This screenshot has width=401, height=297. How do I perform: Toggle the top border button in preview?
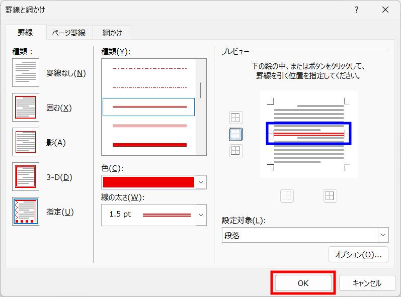click(x=235, y=118)
